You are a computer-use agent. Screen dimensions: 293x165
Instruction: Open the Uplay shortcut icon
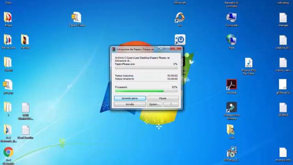coord(180,40)
